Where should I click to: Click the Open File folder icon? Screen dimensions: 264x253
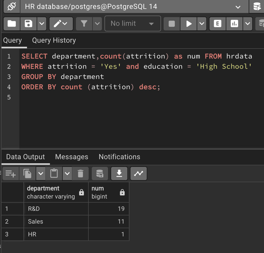12,24
